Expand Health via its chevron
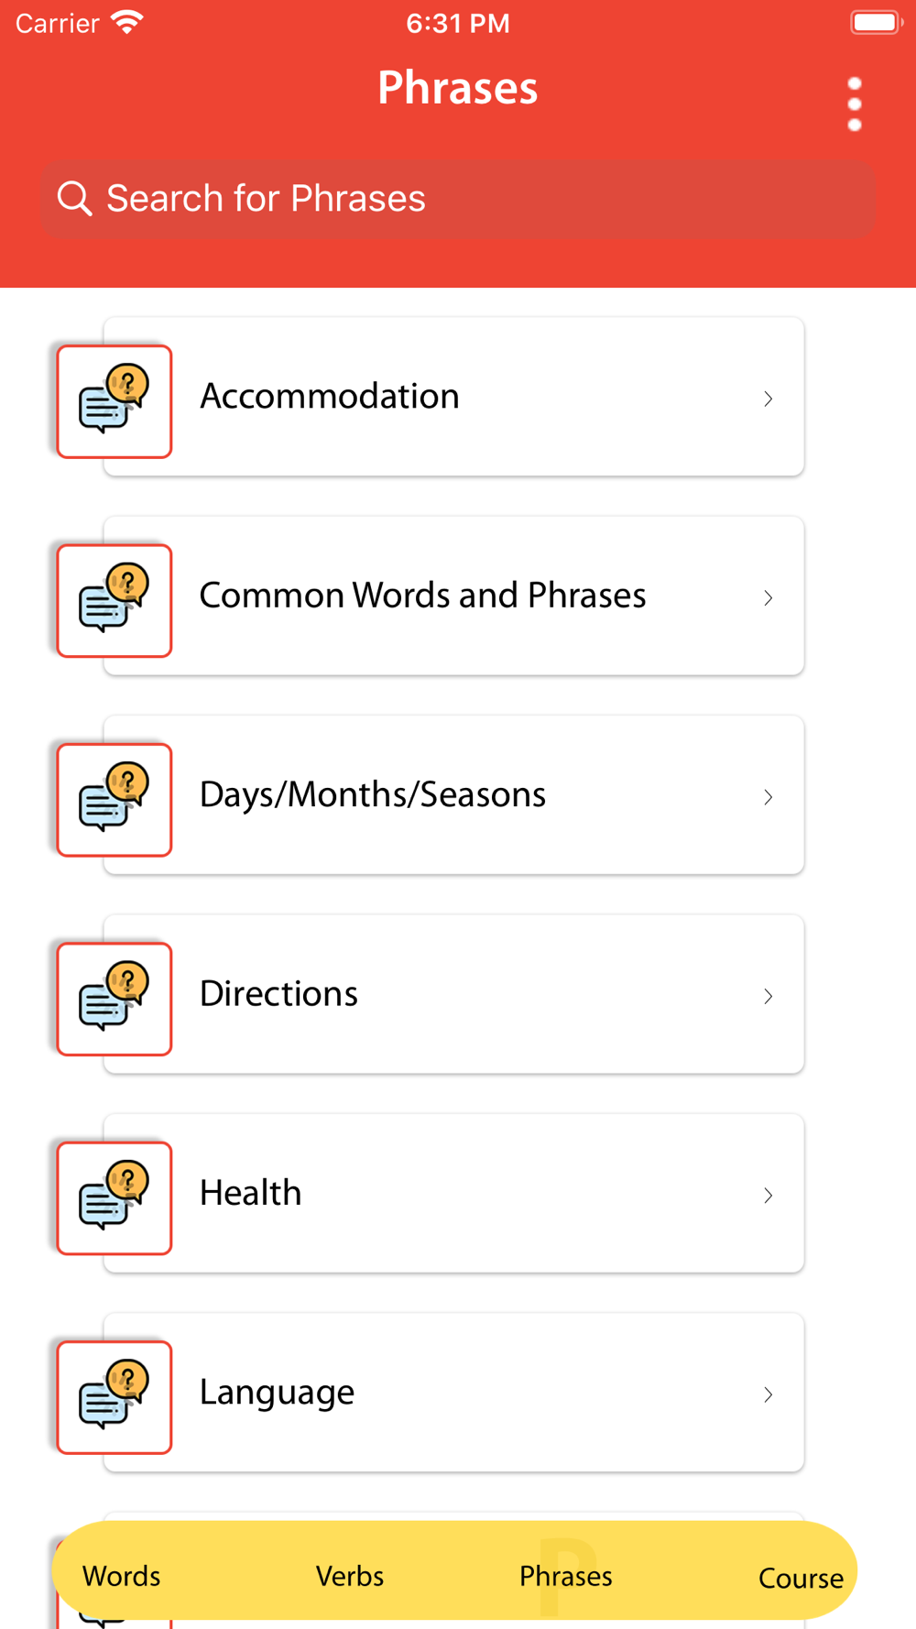The image size is (916, 1629). (x=769, y=1195)
